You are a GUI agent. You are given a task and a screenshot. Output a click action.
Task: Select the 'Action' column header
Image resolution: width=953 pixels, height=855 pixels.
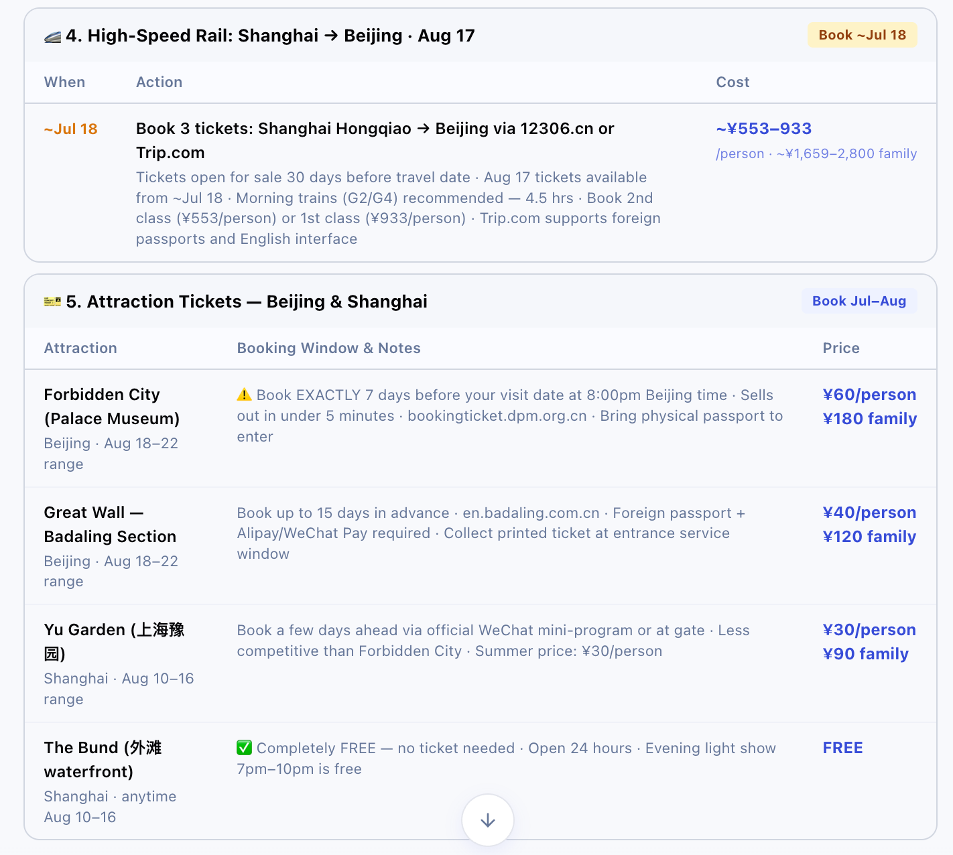pos(159,82)
